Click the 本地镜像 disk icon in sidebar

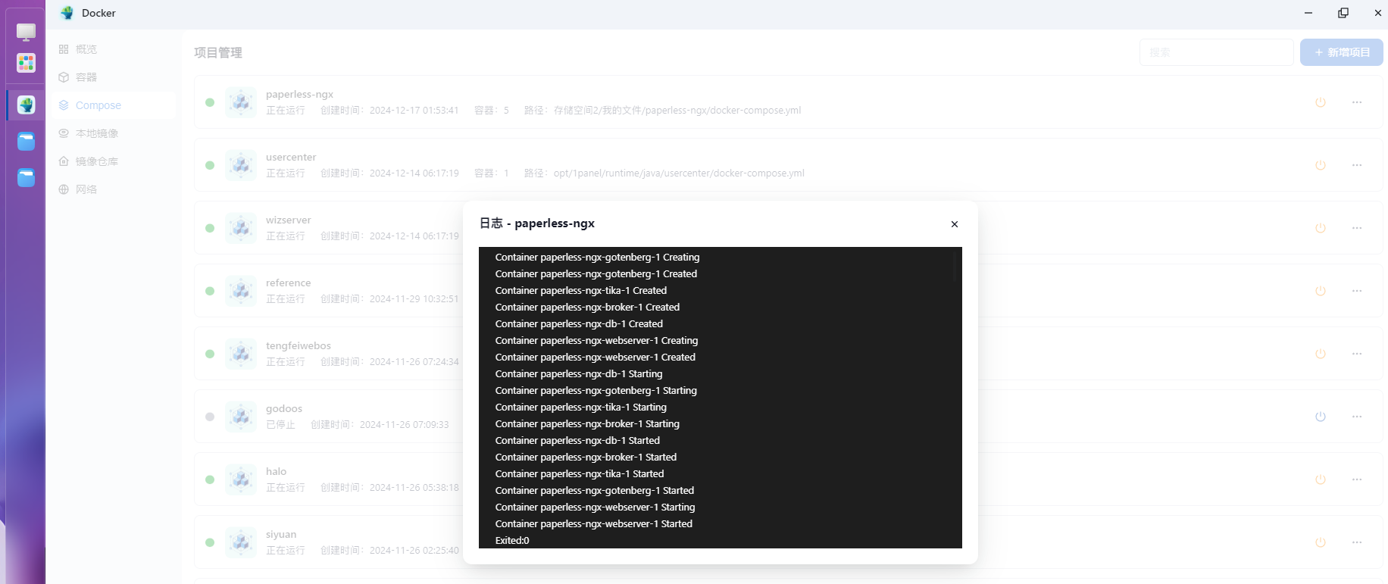coord(64,133)
